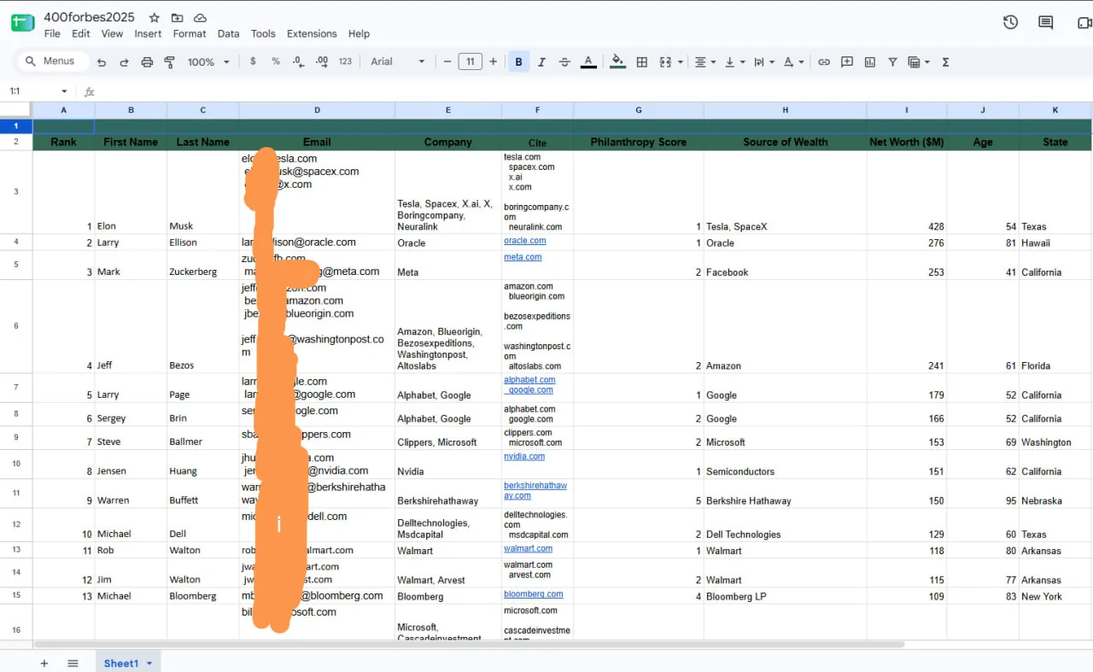This screenshot has width=1093, height=672.
Task: Show the all sheets list
Action: 73,663
